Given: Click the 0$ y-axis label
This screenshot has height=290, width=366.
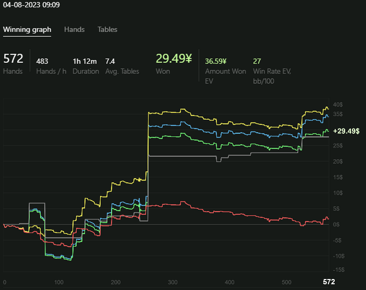Looking at the screenshot, I should [x=336, y=225].
